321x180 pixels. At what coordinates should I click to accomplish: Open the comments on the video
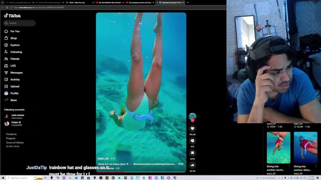coord(192,141)
